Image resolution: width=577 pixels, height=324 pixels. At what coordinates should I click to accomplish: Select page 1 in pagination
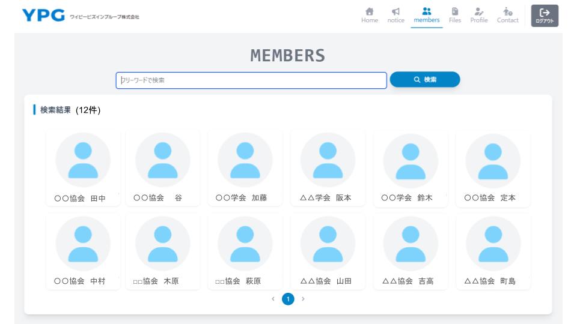tap(288, 299)
